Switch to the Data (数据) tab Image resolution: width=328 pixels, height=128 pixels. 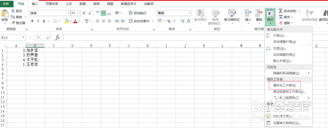tap(83, 4)
